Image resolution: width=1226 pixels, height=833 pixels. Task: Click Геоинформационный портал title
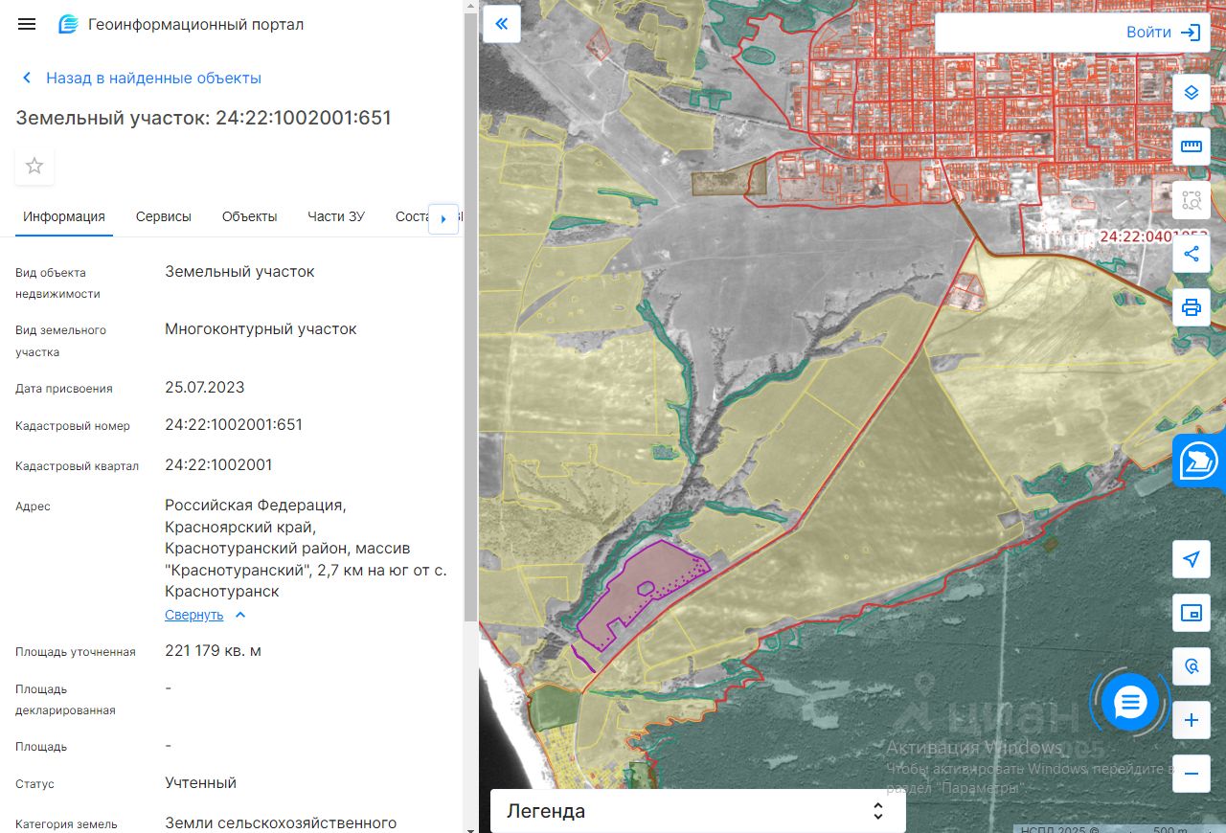point(195,24)
